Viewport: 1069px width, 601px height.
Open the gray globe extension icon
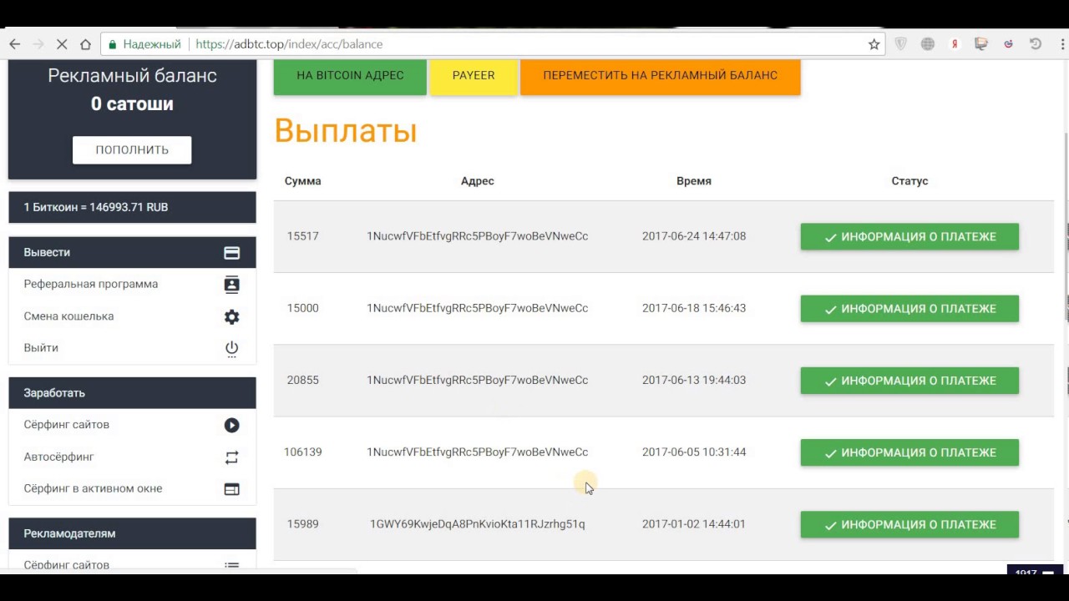[927, 44]
